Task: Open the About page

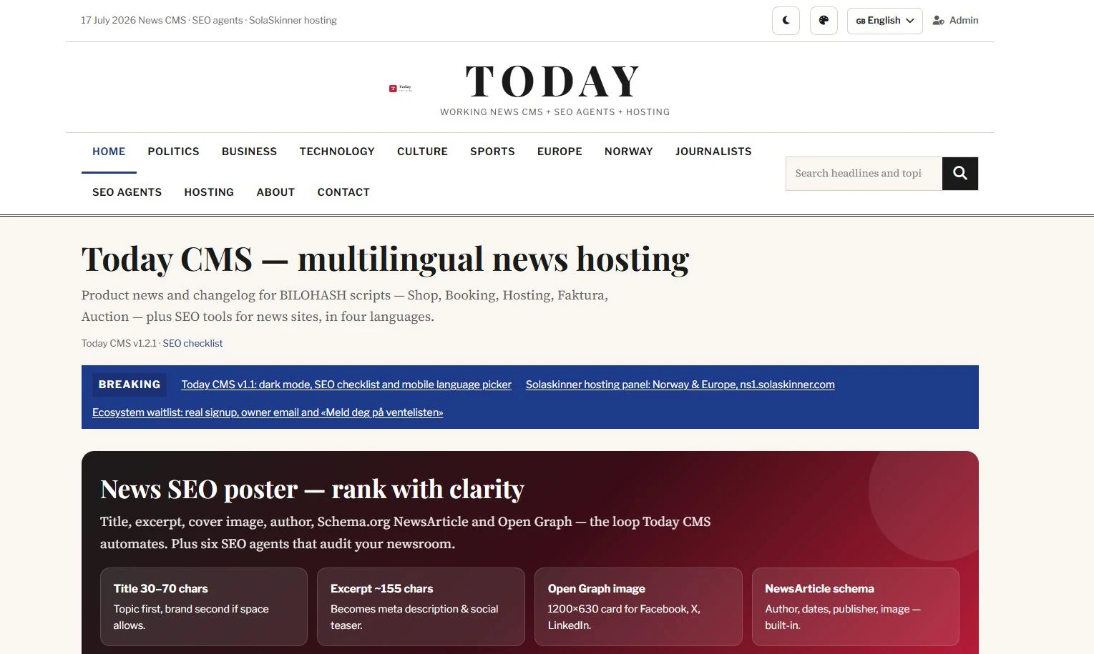Action: click(x=275, y=192)
